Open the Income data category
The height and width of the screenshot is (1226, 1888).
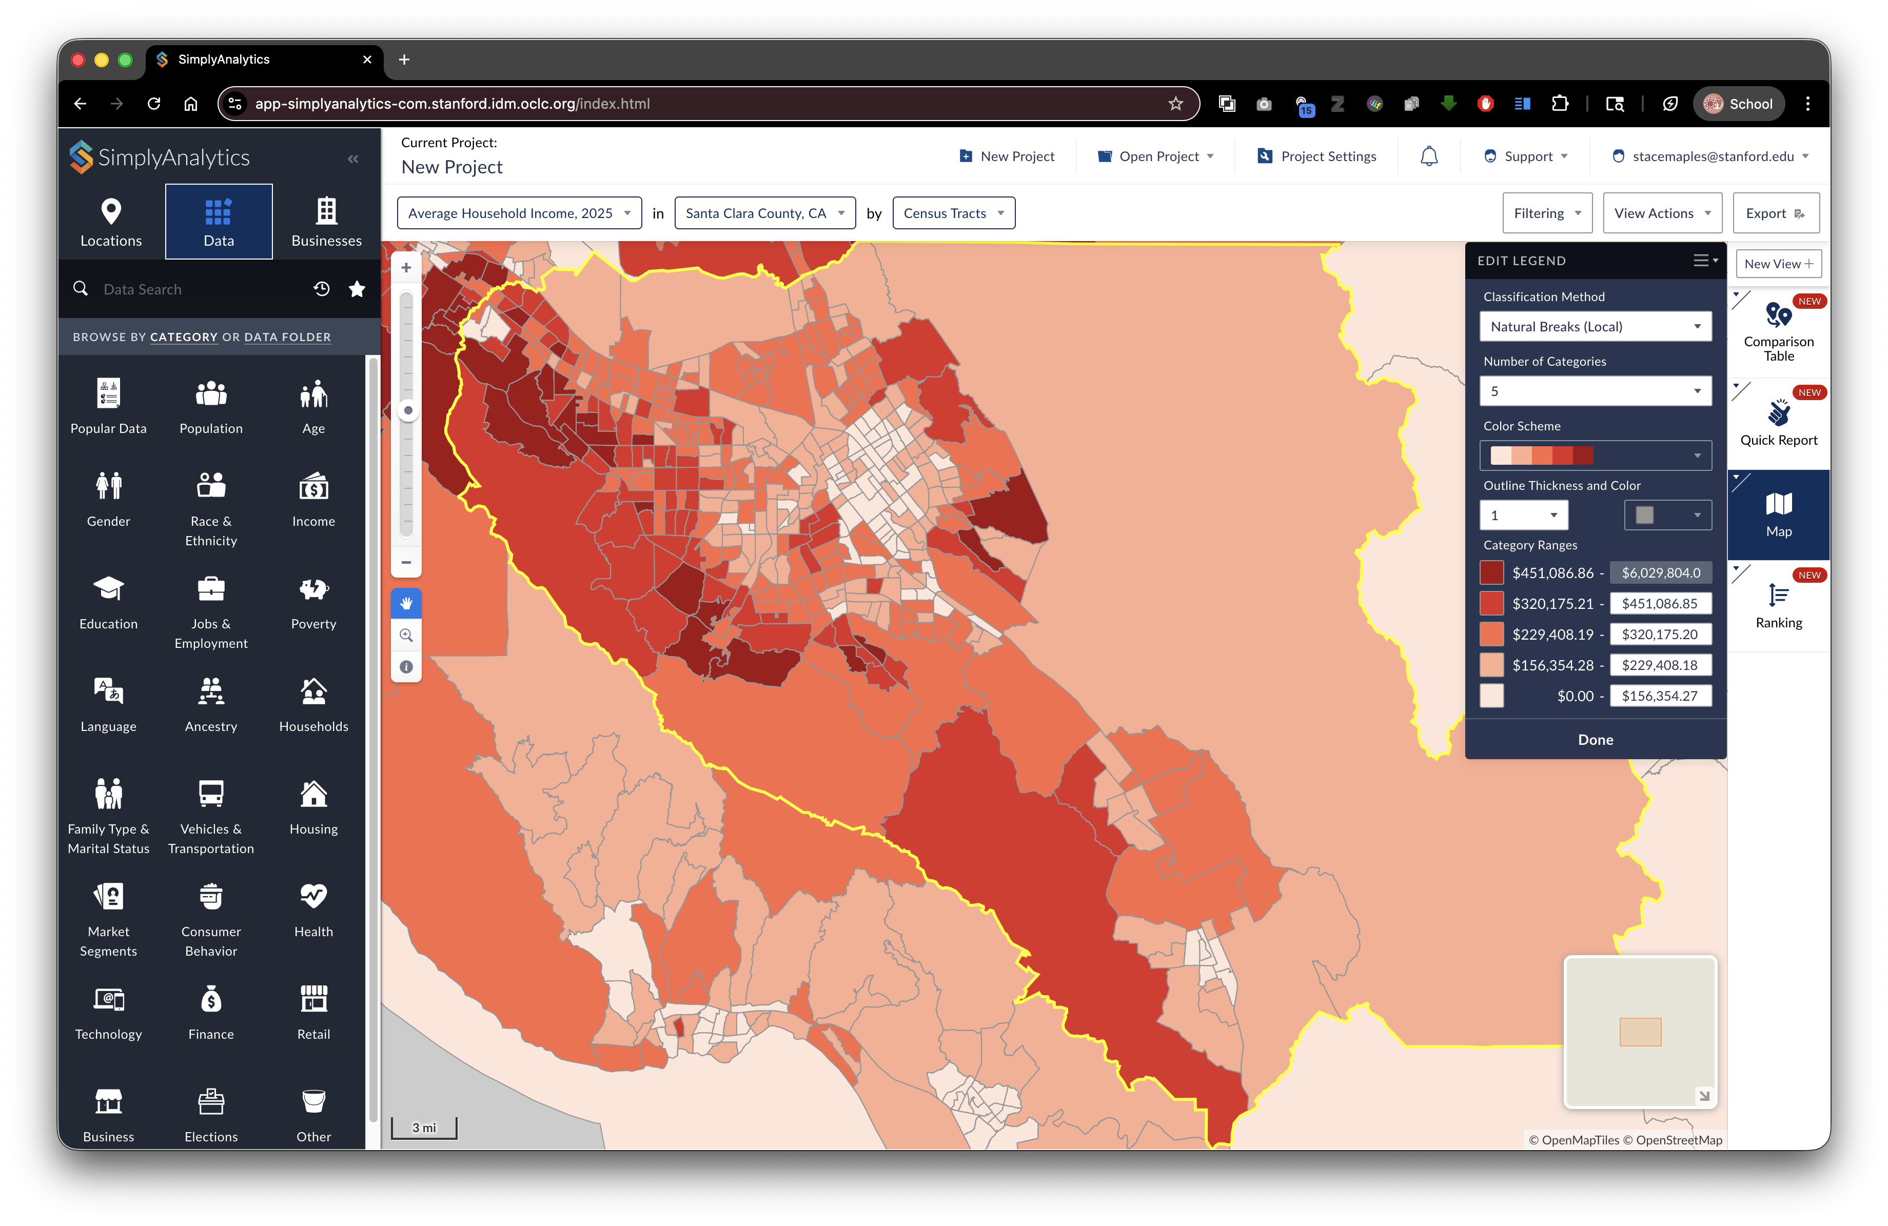point(313,500)
